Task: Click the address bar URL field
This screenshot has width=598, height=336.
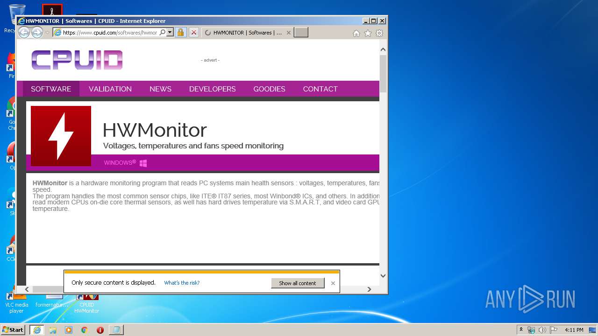Action: [x=110, y=33]
